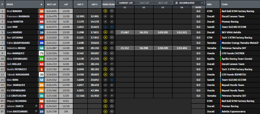260x114 pixels.
Task: Click the GAP F. column header
Action: click(x=95, y=4)
